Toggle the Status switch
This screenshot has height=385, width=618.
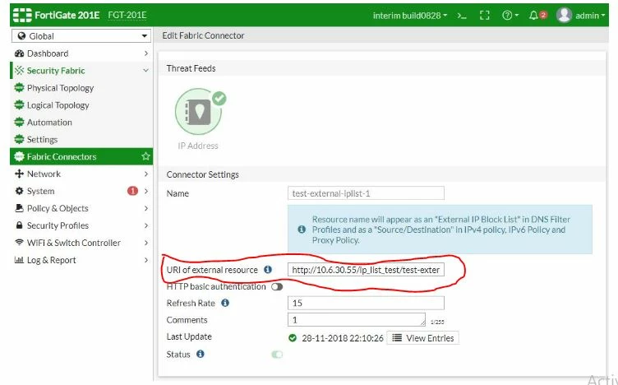(x=277, y=355)
